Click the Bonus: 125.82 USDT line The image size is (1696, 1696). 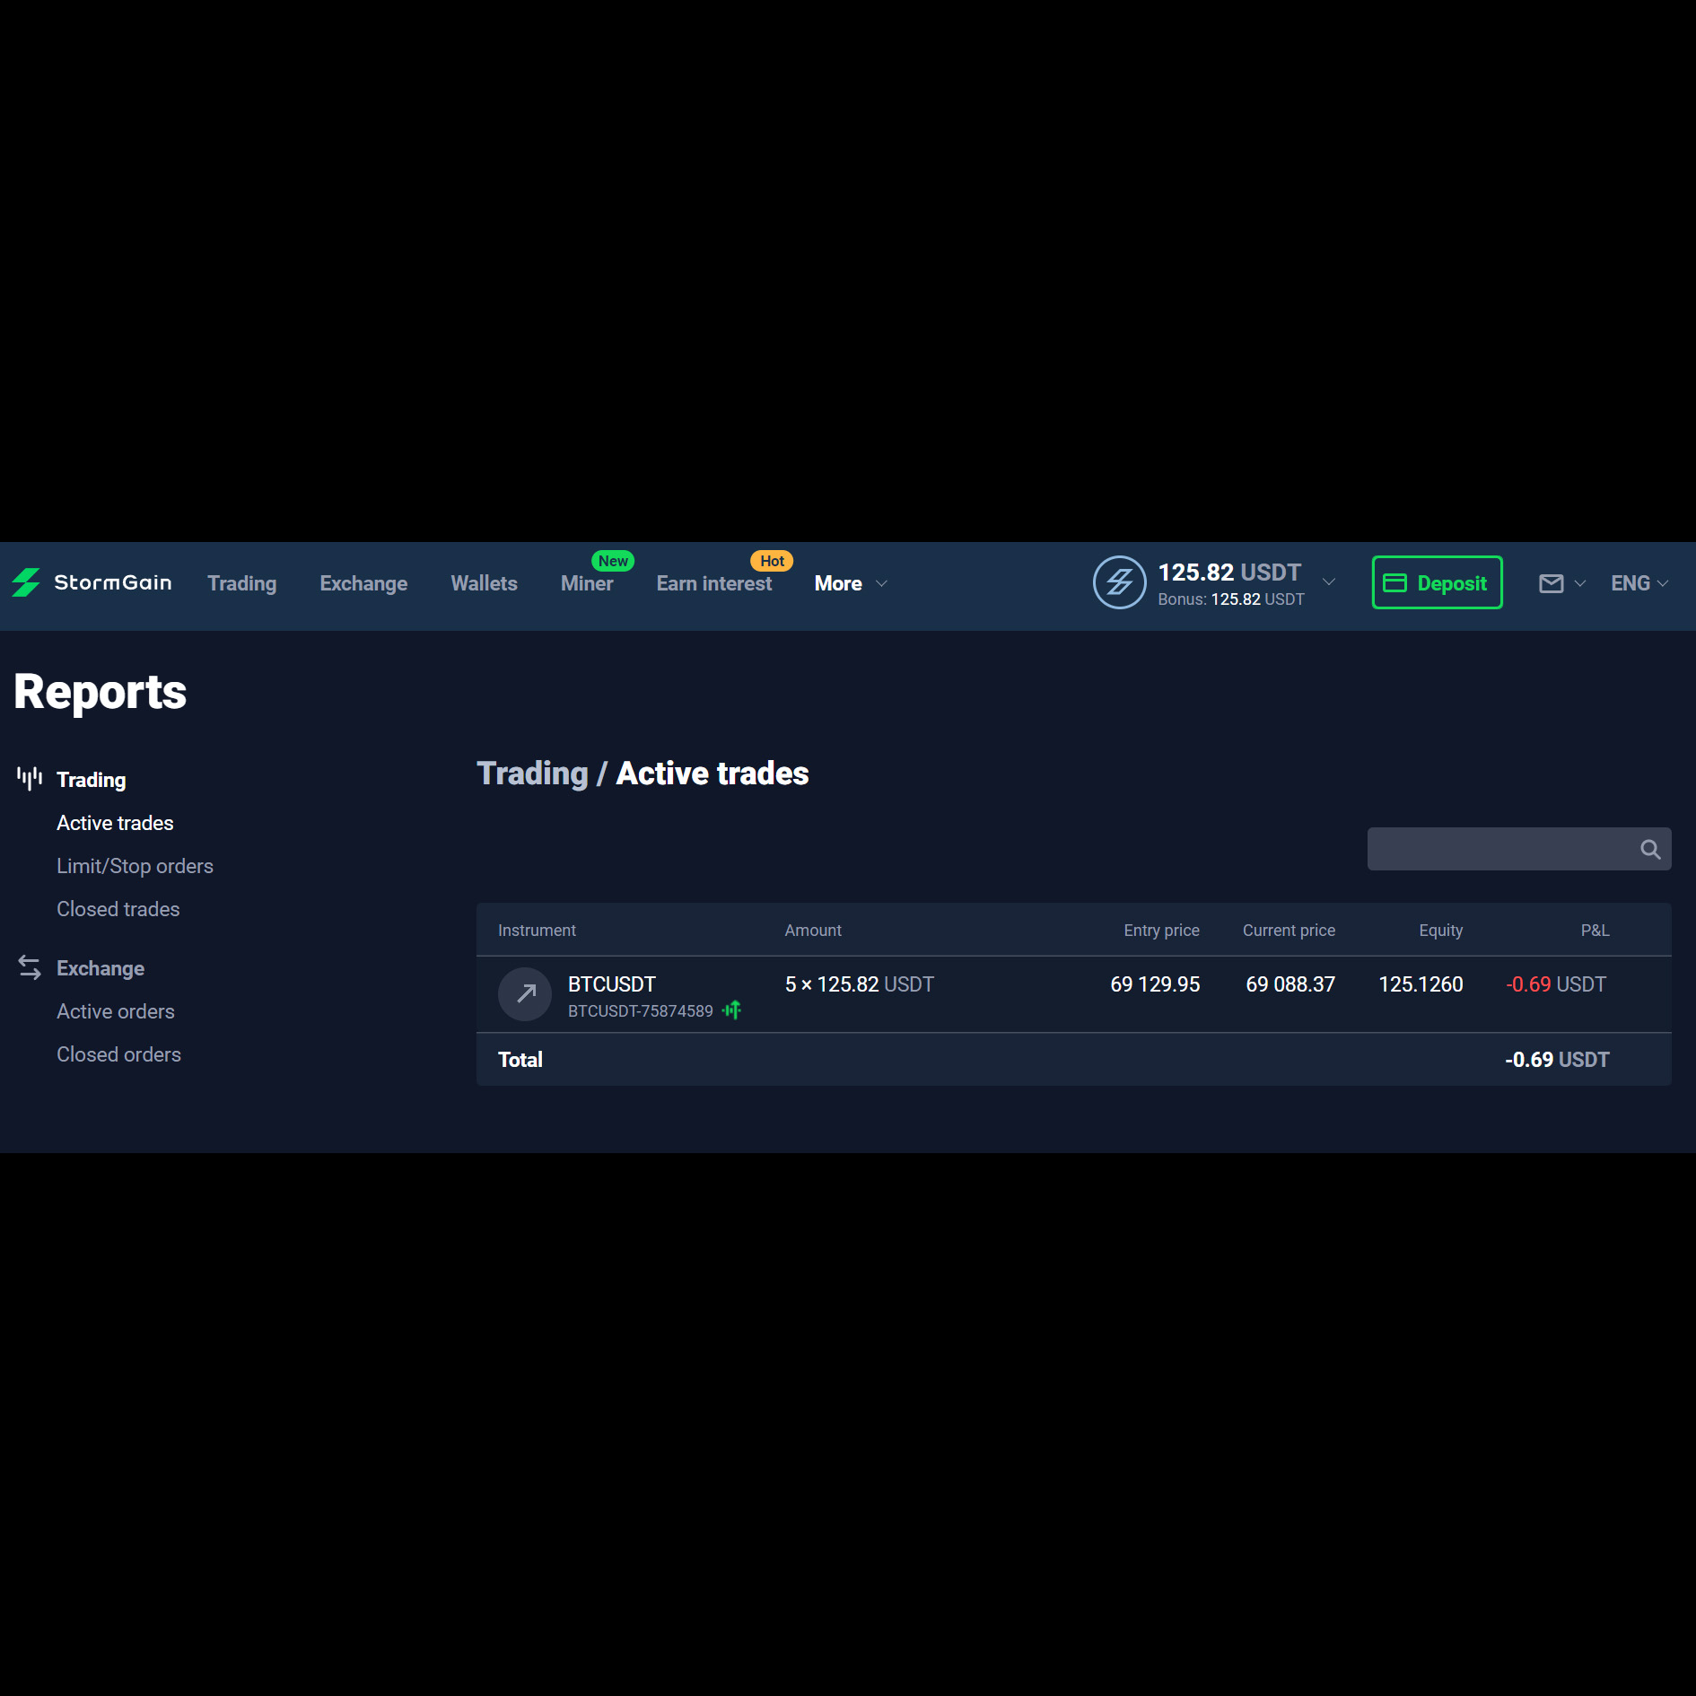click(x=1231, y=599)
